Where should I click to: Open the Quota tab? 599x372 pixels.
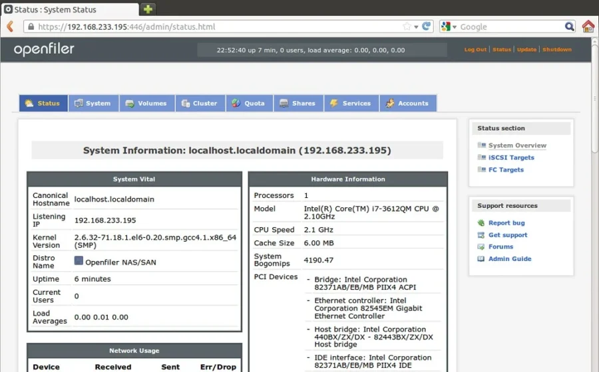coord(250,103)
